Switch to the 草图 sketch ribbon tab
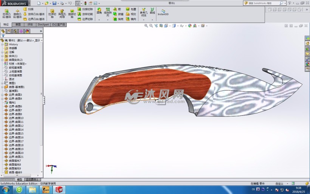The image size is (310, 194). pos(18,25)
